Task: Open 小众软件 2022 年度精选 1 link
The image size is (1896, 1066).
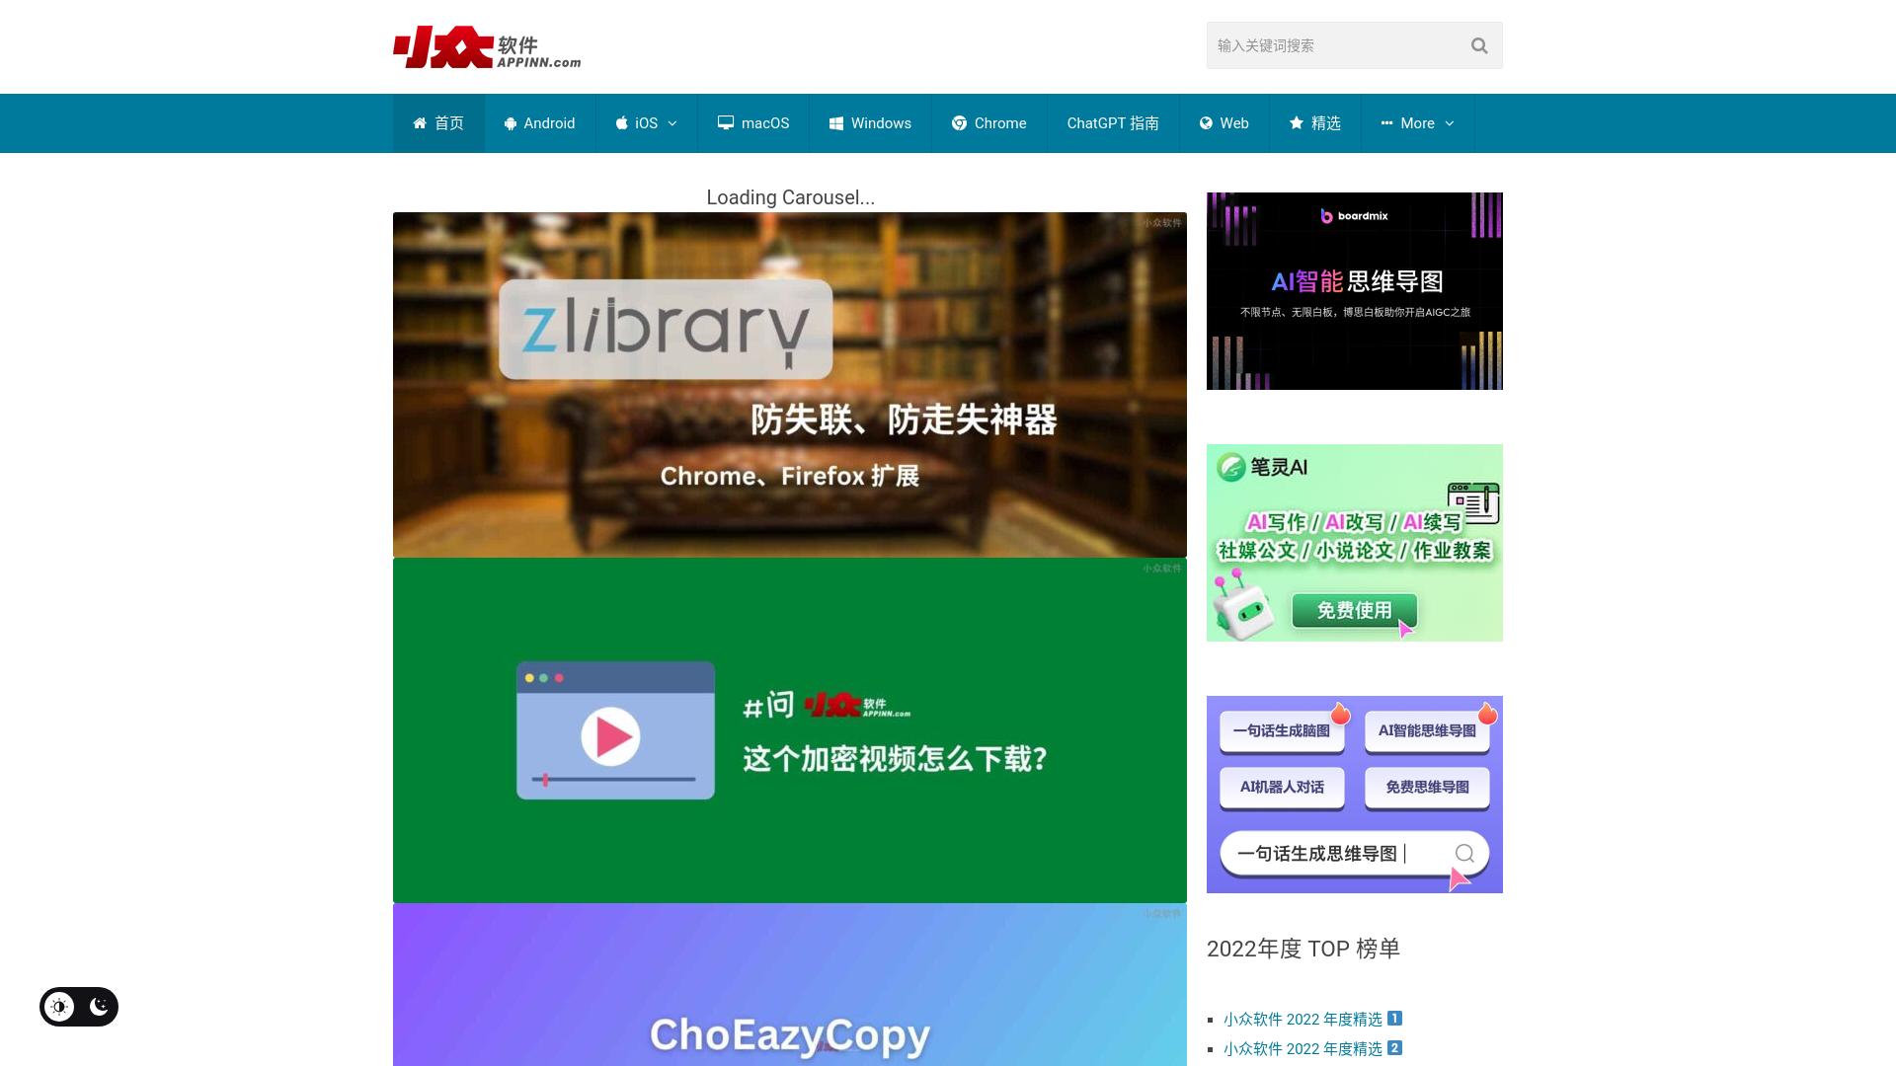Action: click(1312, 1020)
